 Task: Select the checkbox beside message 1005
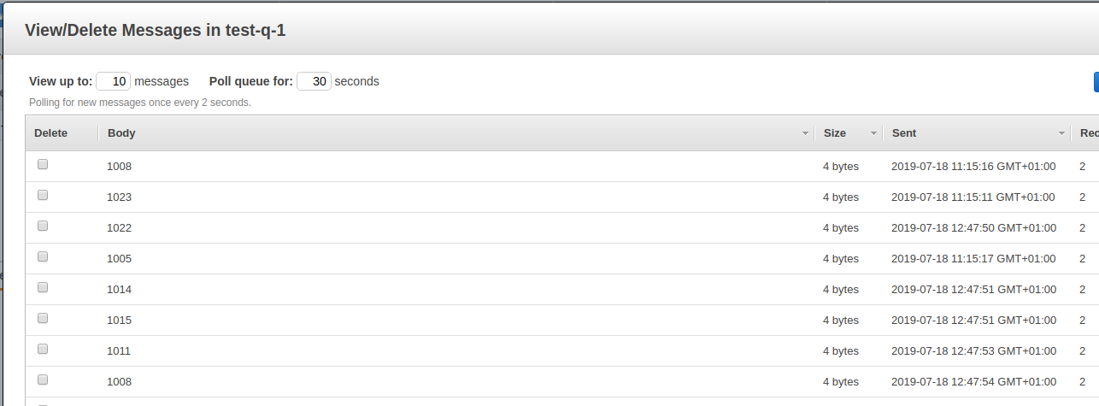[43, 257]
